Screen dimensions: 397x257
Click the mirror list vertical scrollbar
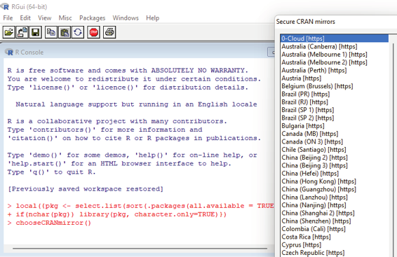pyautogui.click(x=393, y=146)
